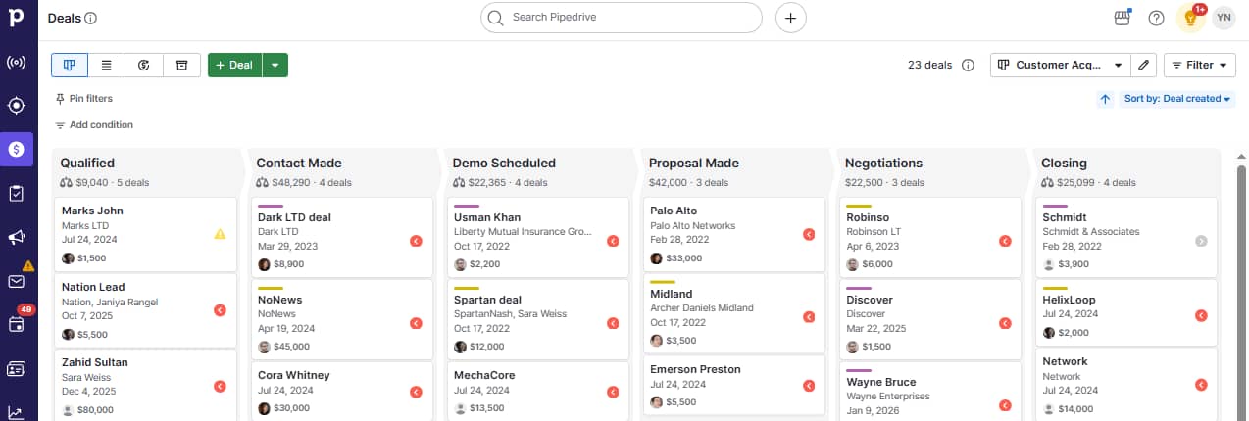This screenshot has width=1249, height=421.
Task: Open the Mail envelope sidebar icon
Action: click(x=17, y=281)
